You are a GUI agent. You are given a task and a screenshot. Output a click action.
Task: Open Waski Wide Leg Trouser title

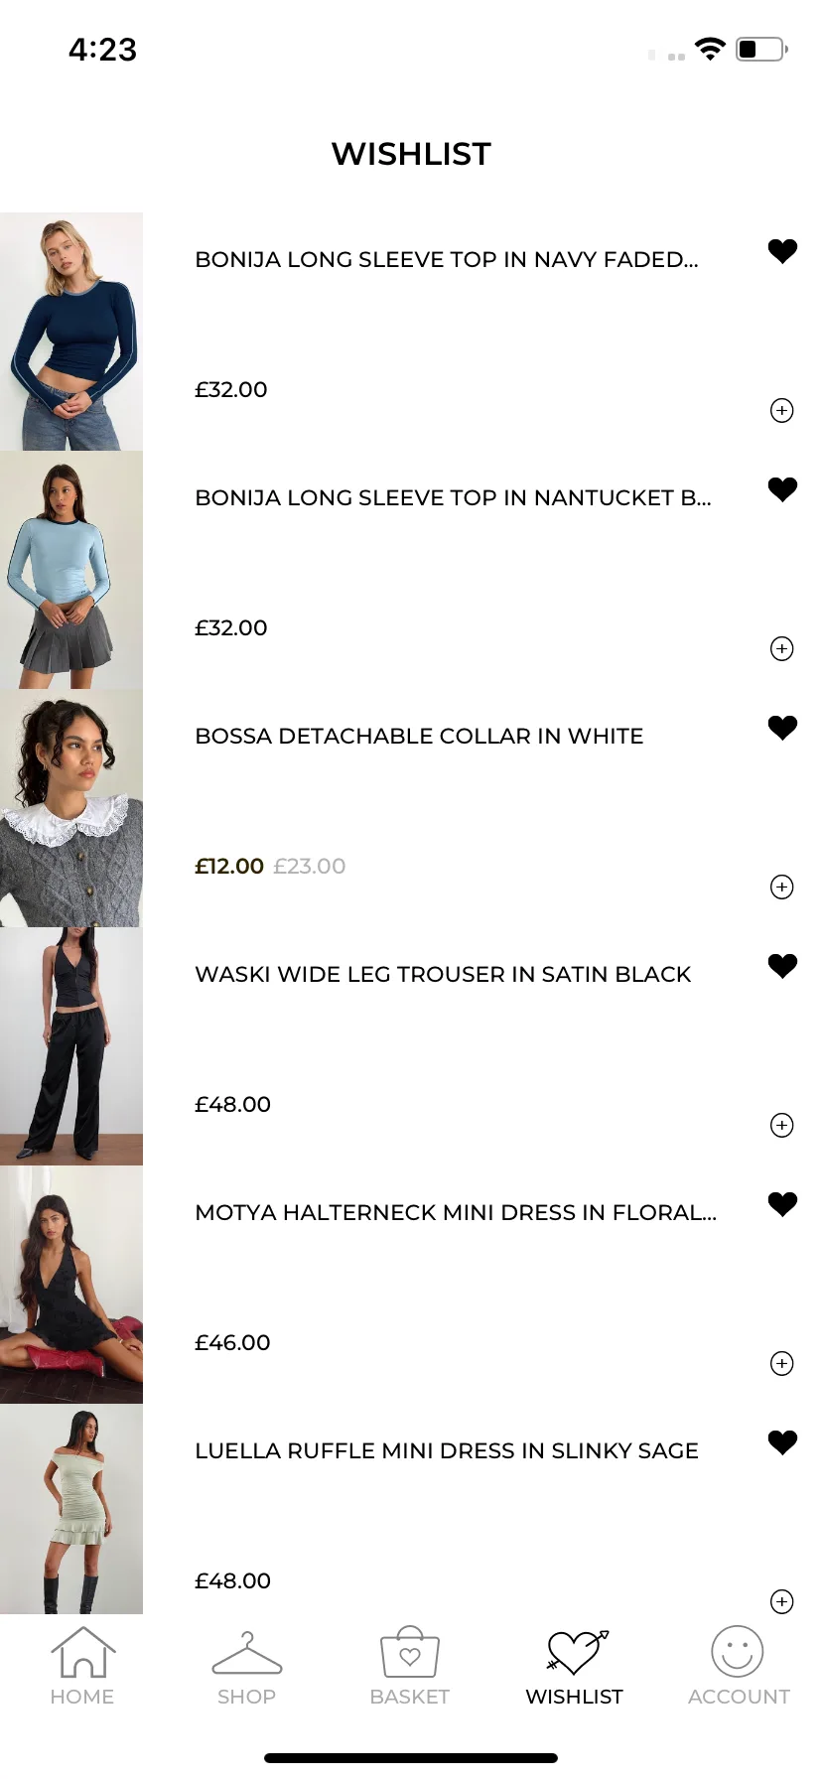click(443, 974)
